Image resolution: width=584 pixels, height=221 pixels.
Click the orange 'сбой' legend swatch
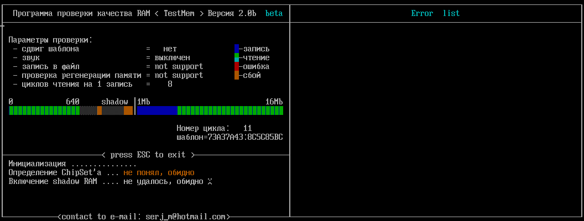[237, 76]
